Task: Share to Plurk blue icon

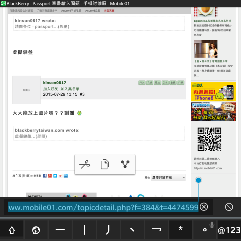Action: coord(66,176)
